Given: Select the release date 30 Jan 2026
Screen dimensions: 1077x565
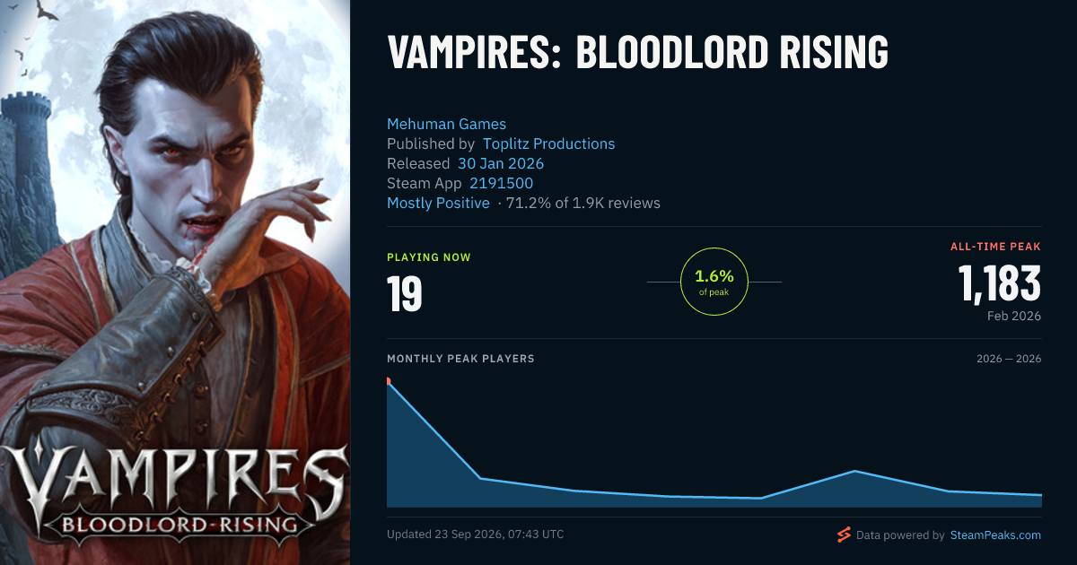Looking at the screenshot, I should (501, 163).
